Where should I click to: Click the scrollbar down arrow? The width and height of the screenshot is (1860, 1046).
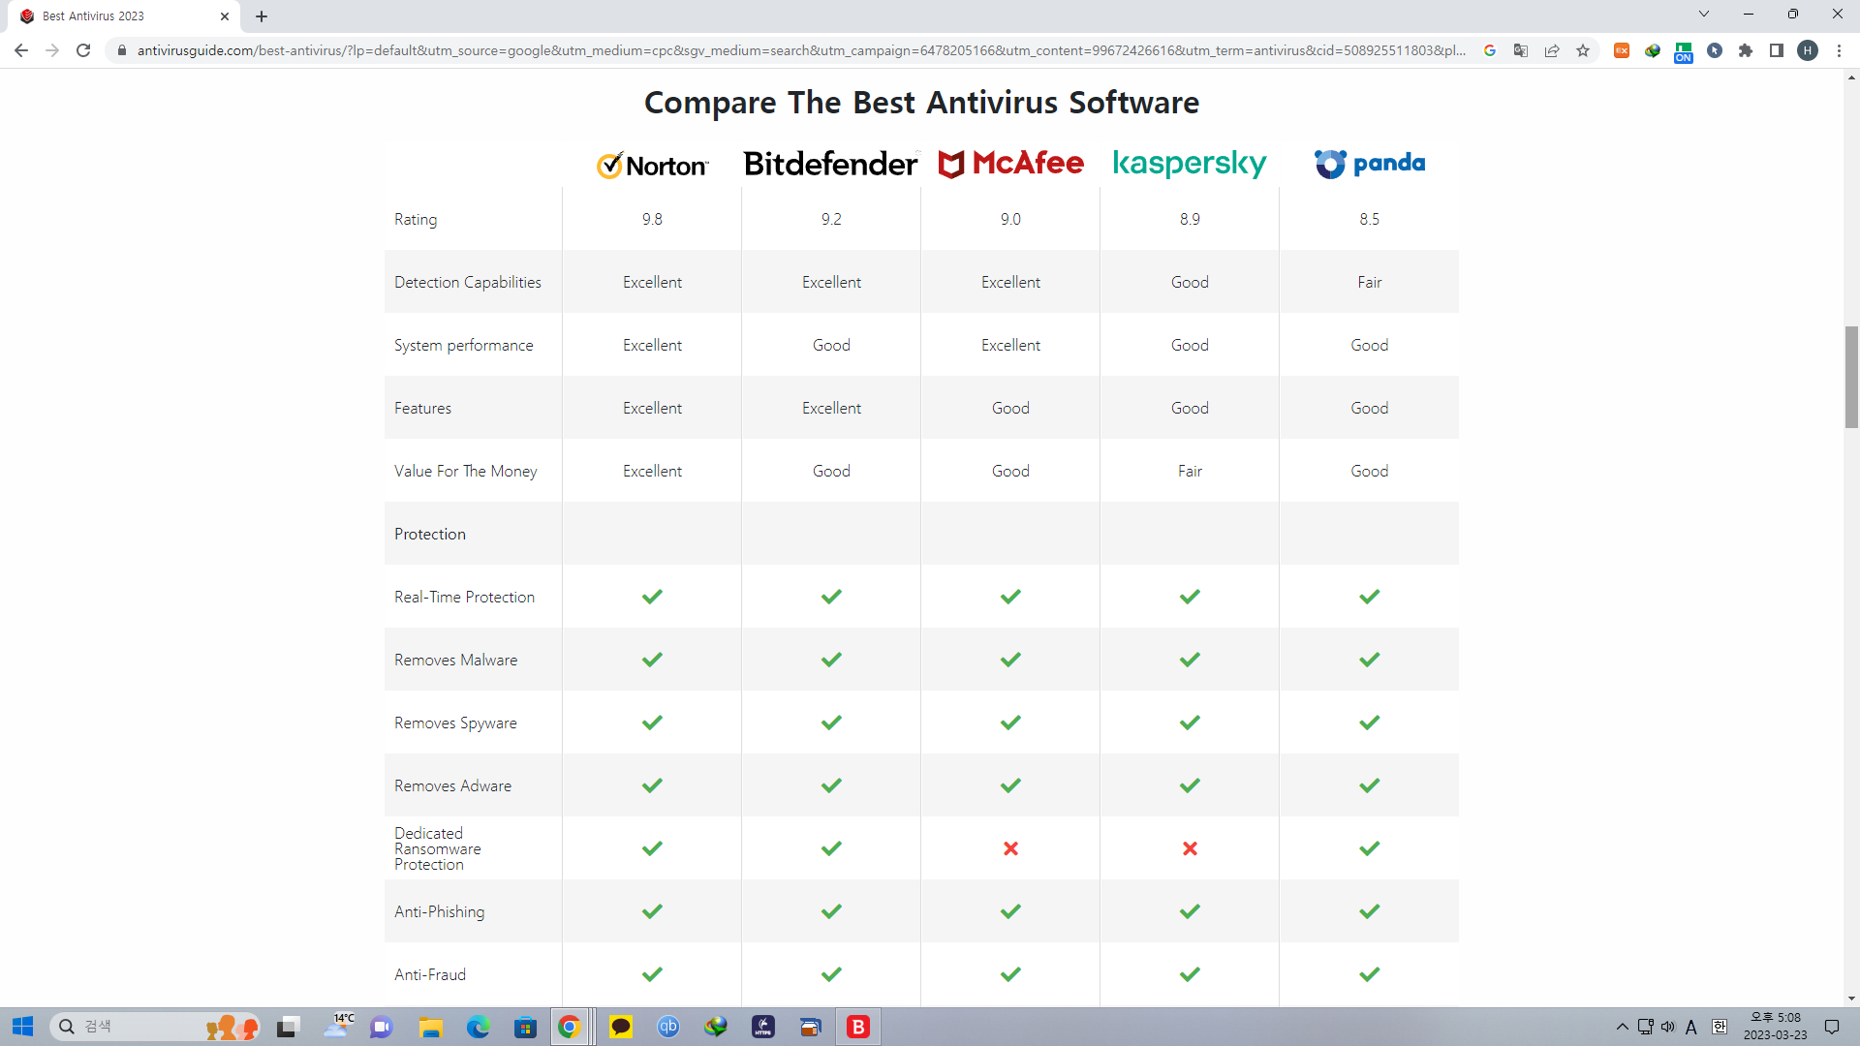1851,999
